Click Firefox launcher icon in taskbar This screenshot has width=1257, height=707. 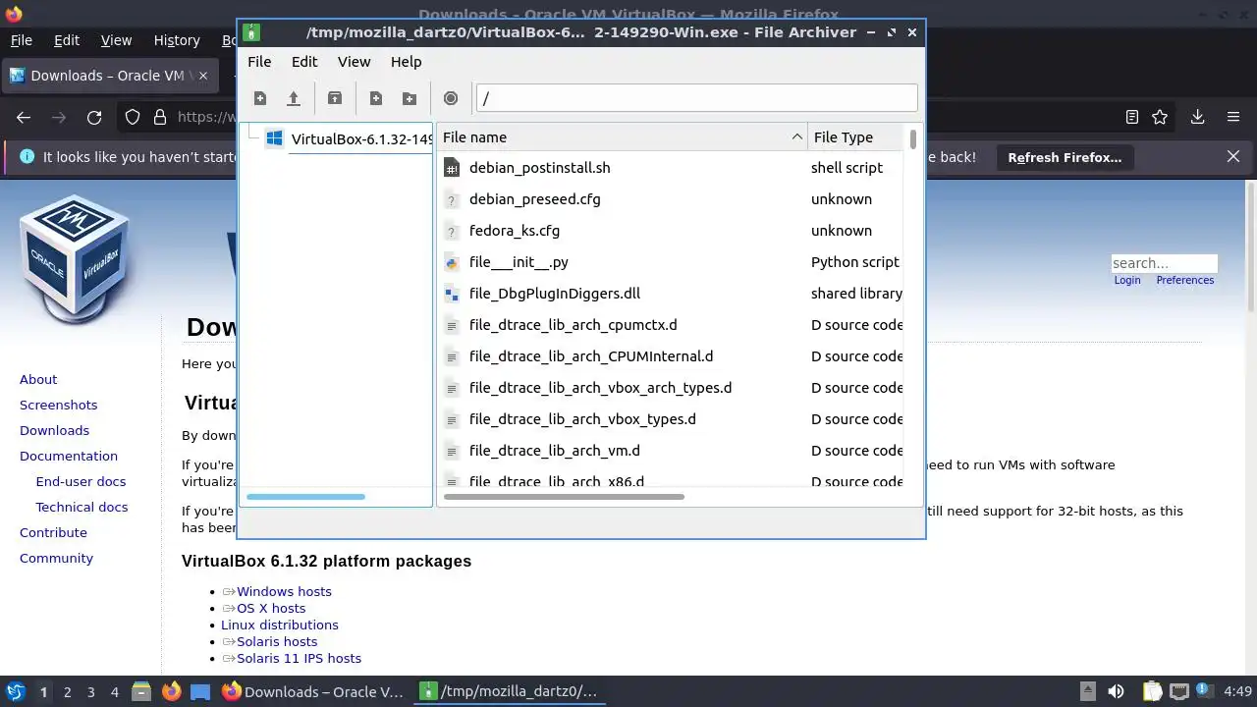pos(171,691)
